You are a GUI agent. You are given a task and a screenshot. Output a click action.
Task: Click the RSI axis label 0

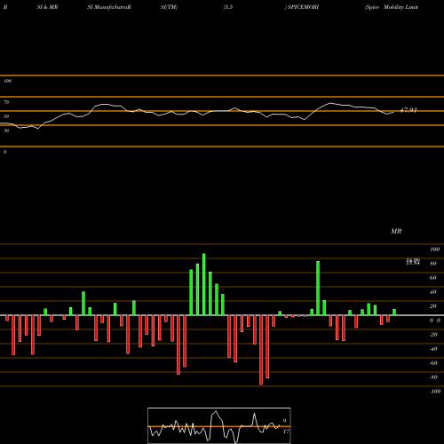click(4, 152)
